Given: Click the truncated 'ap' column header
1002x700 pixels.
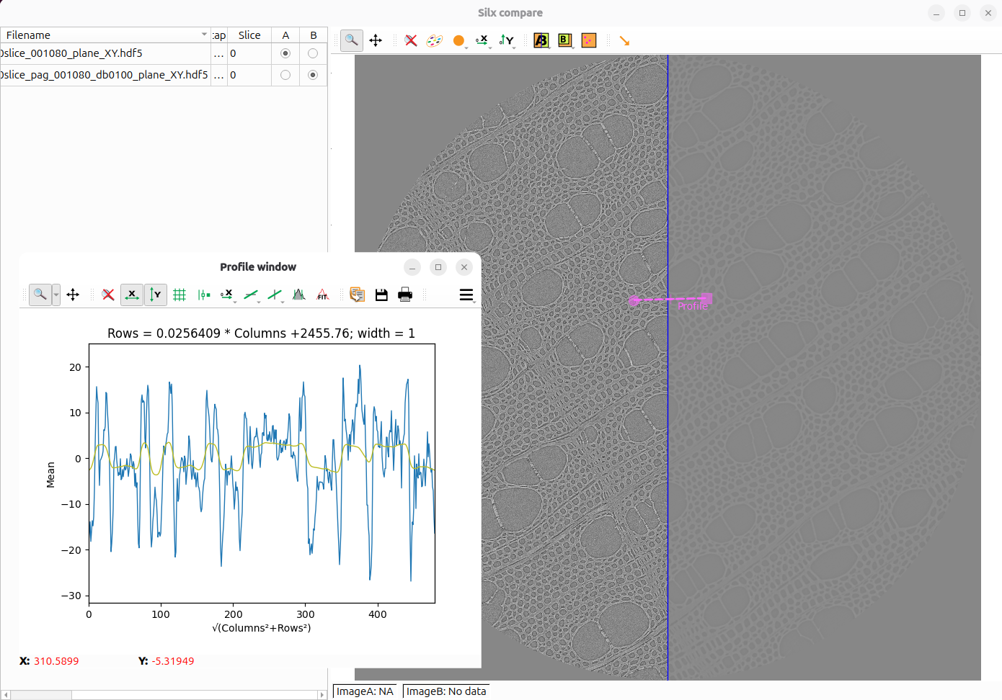Looking at the screenshot, I should click(219, 35).
